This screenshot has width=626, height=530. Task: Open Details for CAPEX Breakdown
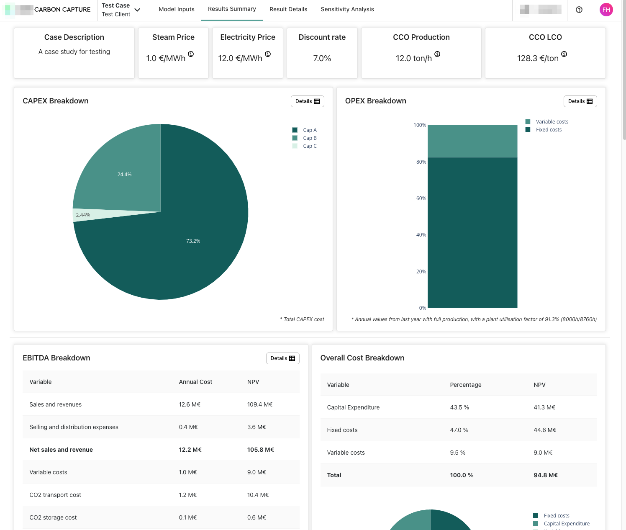coord(307,101)
